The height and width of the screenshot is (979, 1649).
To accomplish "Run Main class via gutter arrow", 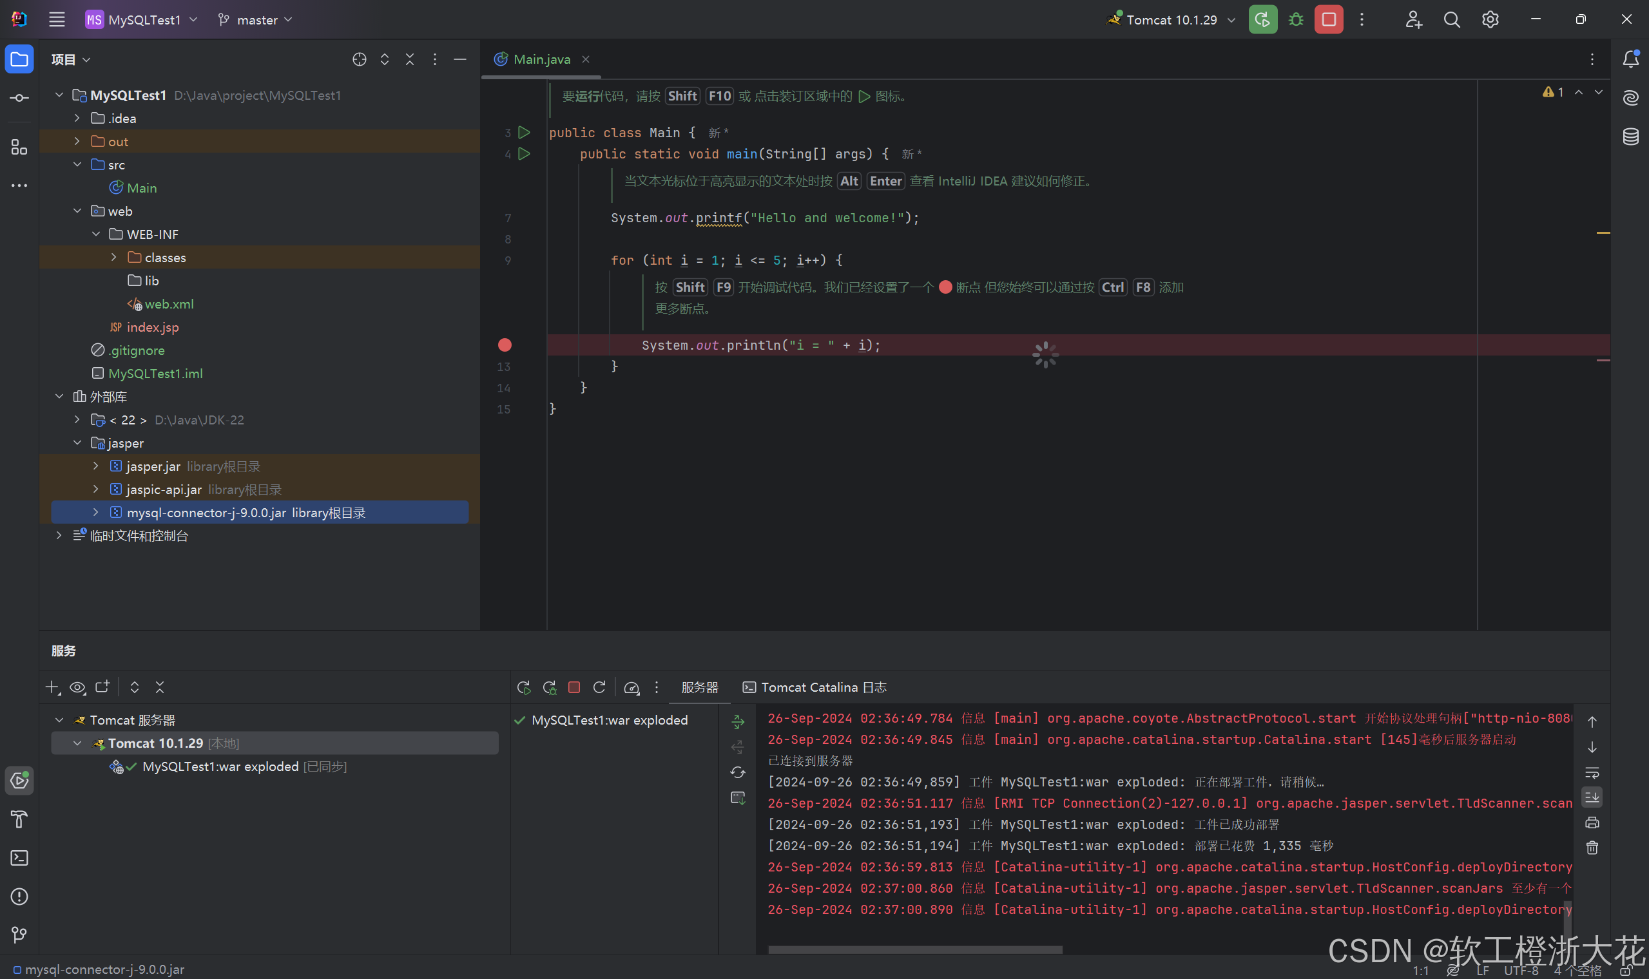I will tap(524, 133).
